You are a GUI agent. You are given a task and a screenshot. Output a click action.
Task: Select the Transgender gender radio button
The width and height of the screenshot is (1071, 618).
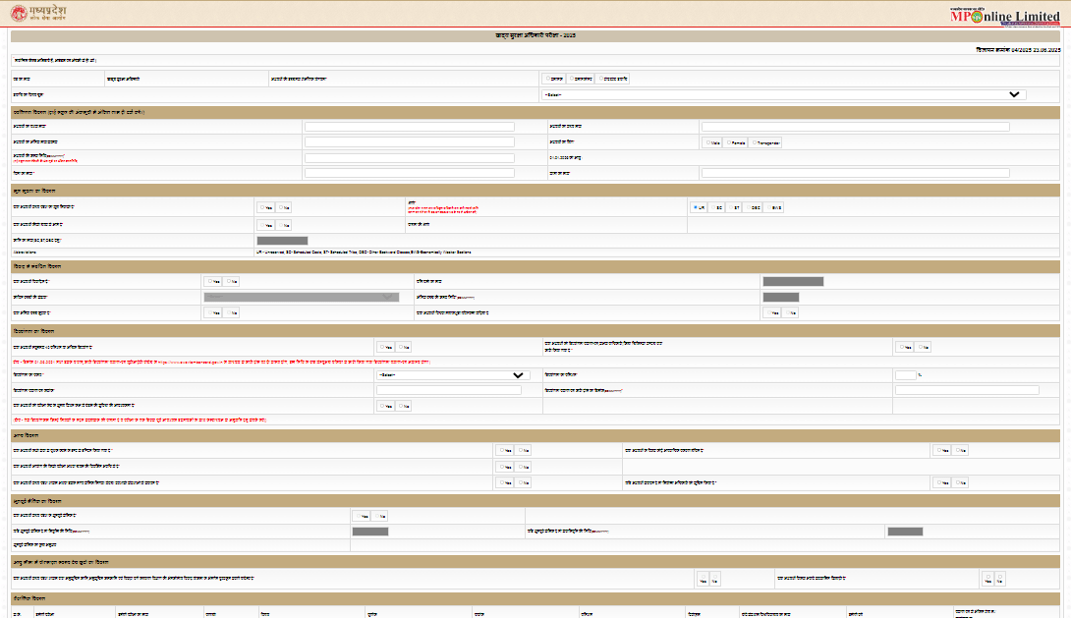coord(754,142)
